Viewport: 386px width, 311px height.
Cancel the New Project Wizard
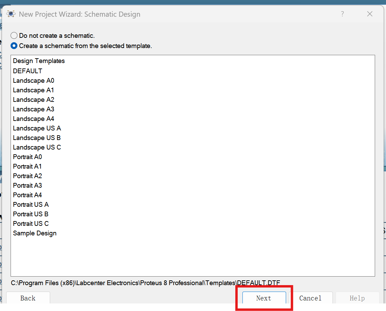coord(310,298)
